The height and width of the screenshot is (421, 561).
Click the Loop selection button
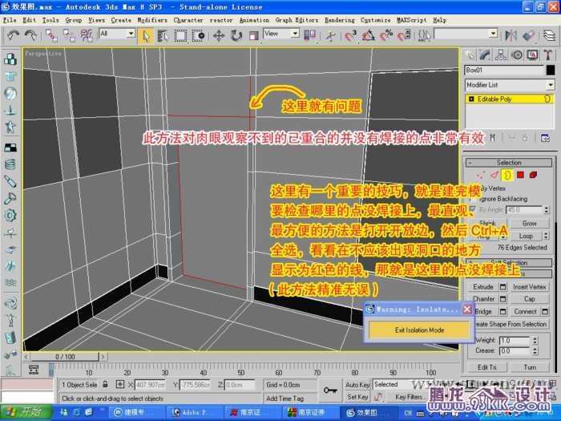pos(526,237)
